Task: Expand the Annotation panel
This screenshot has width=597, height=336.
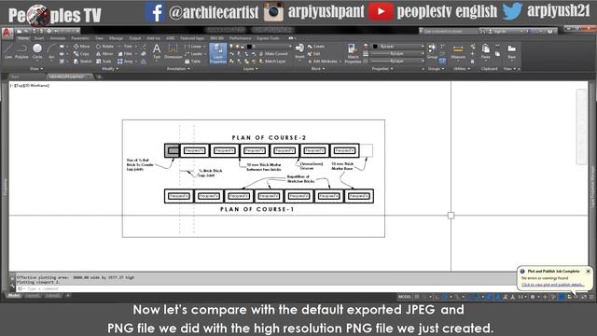Action: coord(178,68)
